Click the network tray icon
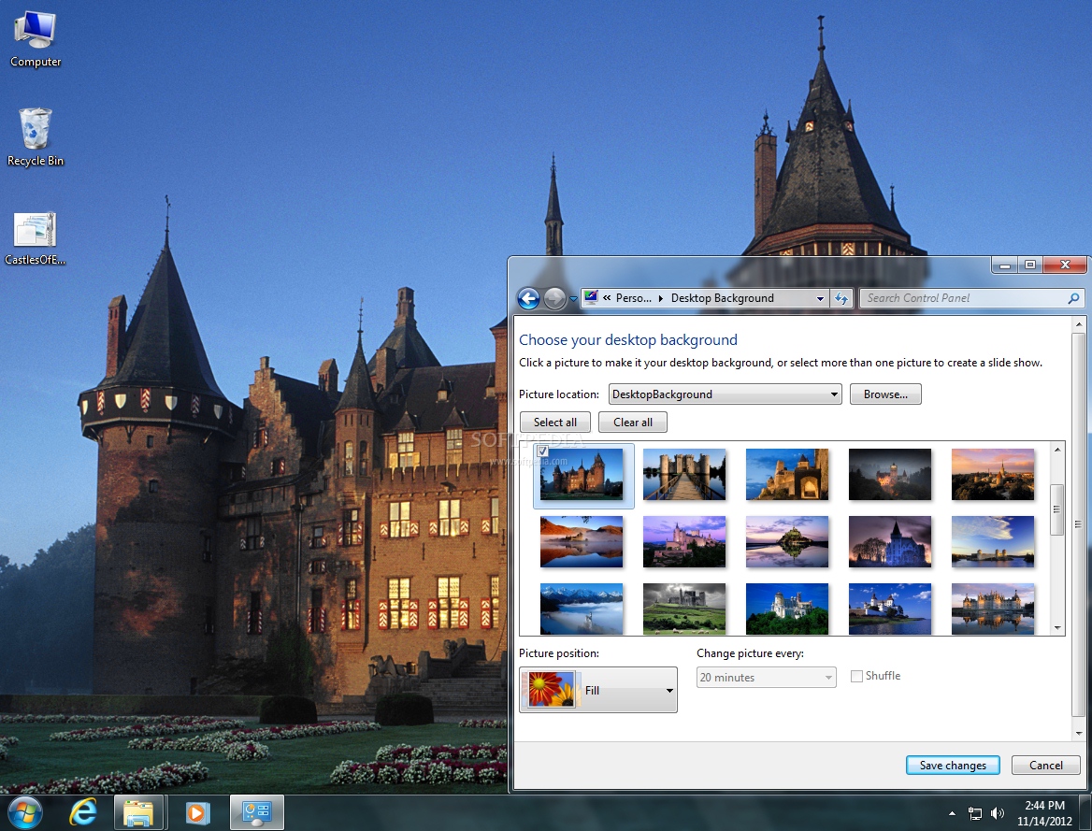 pyautogui.click(x=975, y=813)
